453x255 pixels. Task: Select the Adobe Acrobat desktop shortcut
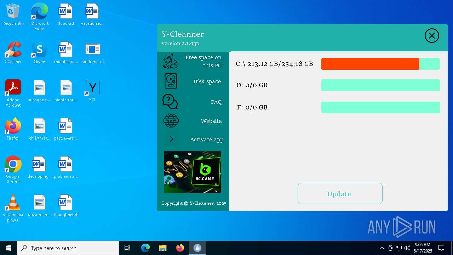13,93
